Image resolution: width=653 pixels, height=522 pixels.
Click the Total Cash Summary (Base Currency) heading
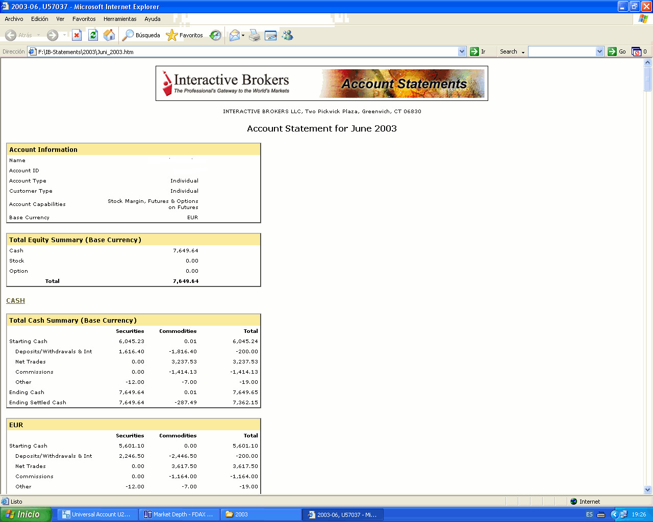click(73, 320)
